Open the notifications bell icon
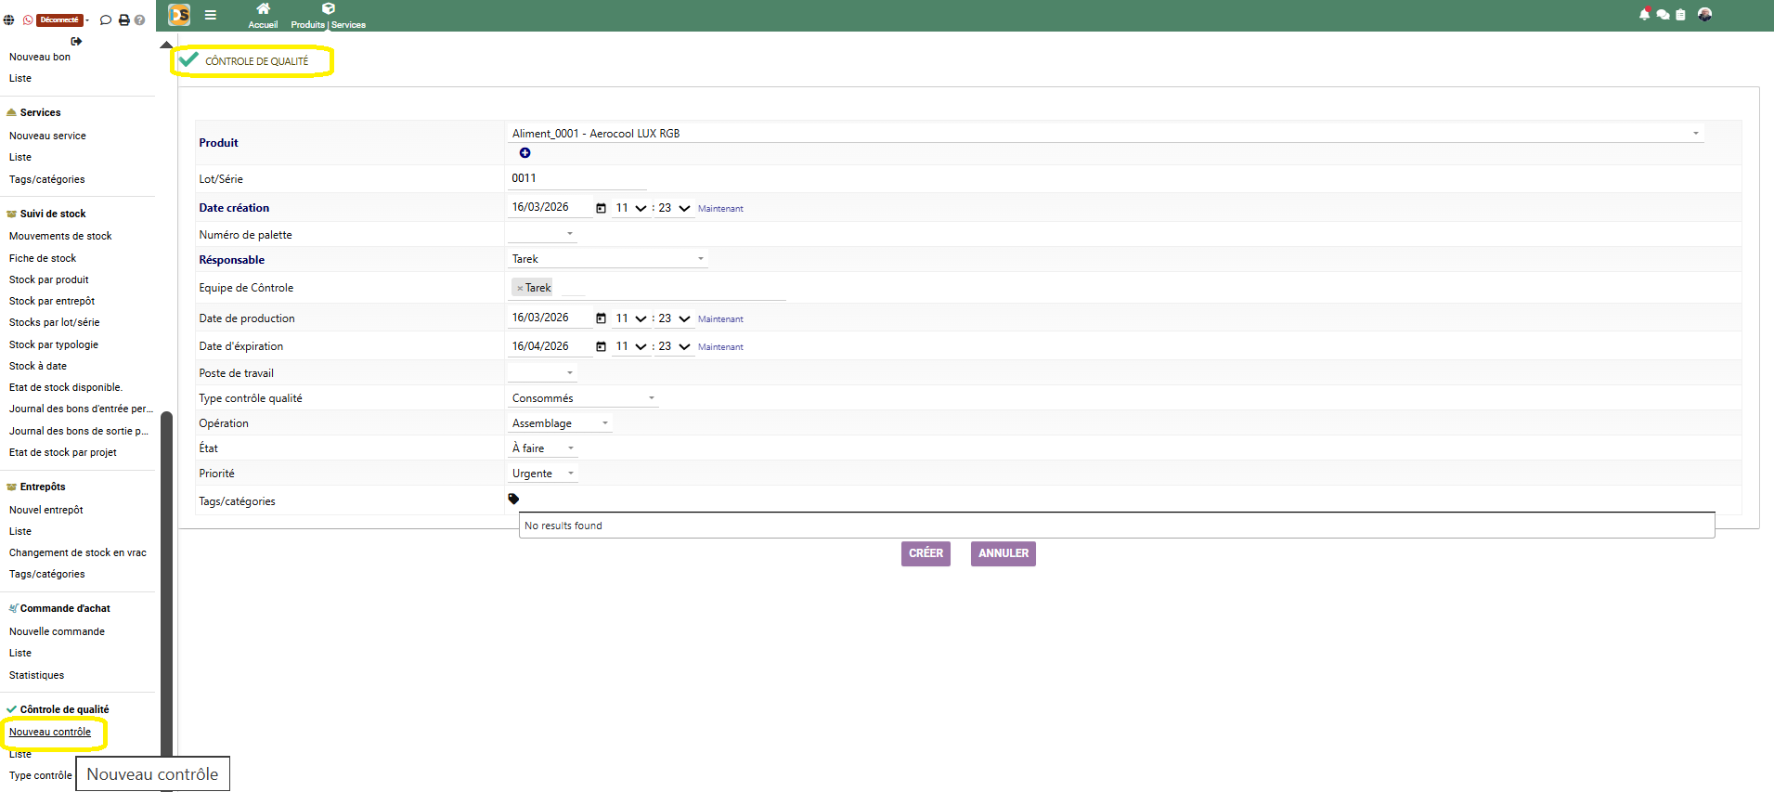The height and width of the screenshot is (792, 1774). point(1644,15)
